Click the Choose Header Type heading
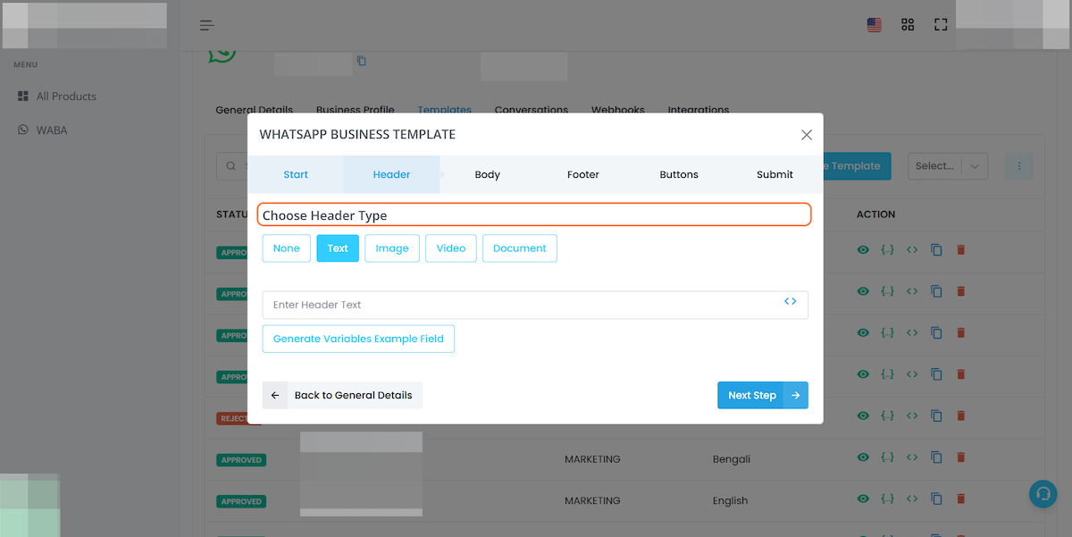 tap(325, 215)
